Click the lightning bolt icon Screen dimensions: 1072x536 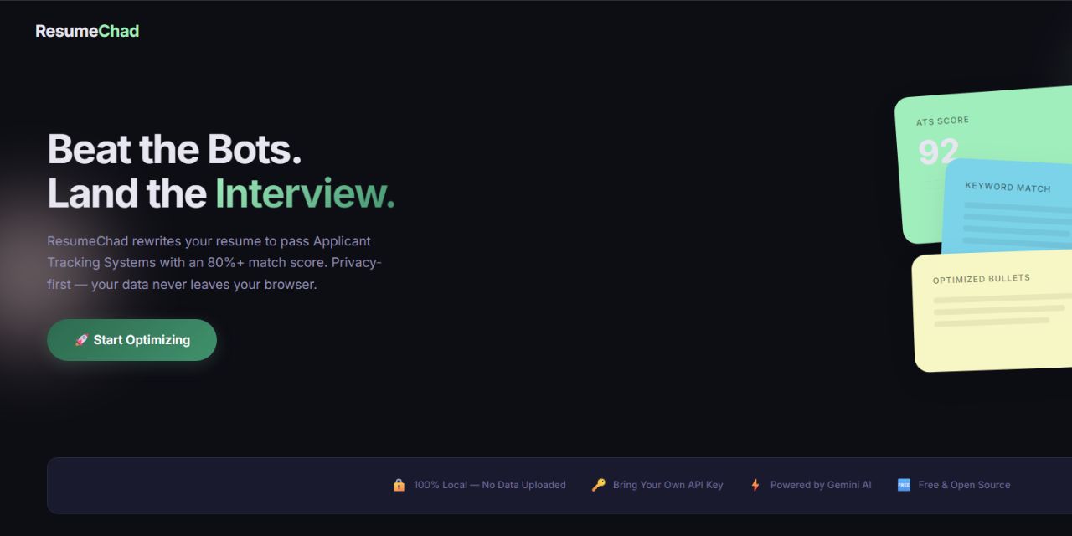755,485
